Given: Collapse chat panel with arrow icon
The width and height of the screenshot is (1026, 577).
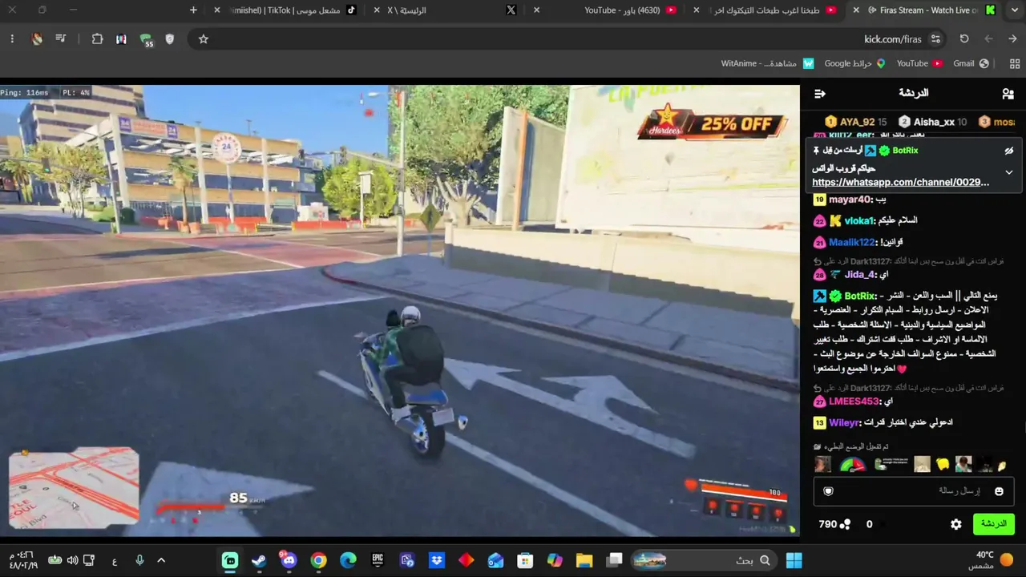Looking at the screenshot, I should tap(820, 94).
